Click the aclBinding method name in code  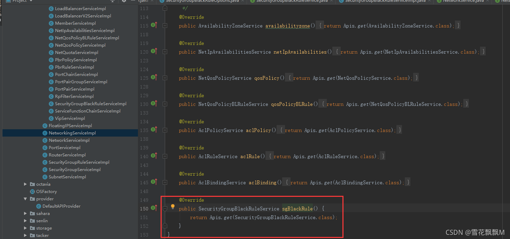point(262,183)
